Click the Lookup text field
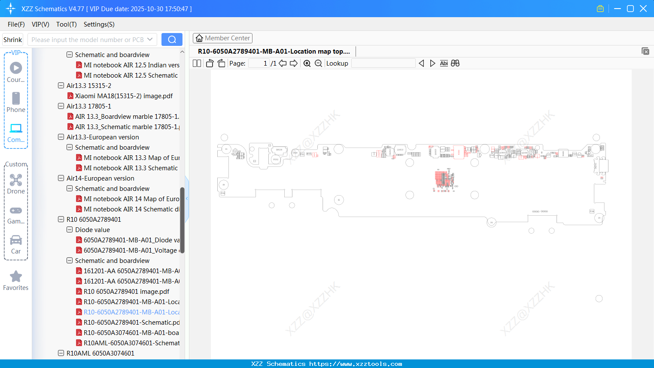This screenshot has height=368, width=654. (383, 63)
